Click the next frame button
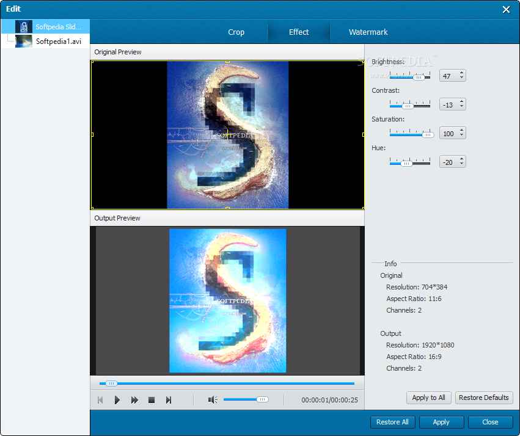 (x=169, y=400)
